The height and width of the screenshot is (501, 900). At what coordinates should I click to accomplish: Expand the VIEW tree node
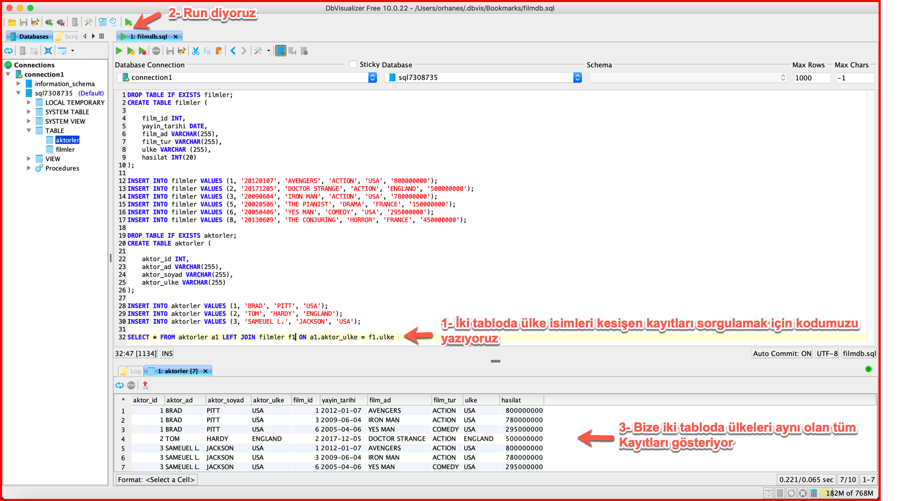click(29, 159)
